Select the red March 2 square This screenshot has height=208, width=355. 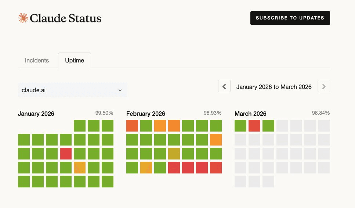pyautogui.click(x=254, y=126)
